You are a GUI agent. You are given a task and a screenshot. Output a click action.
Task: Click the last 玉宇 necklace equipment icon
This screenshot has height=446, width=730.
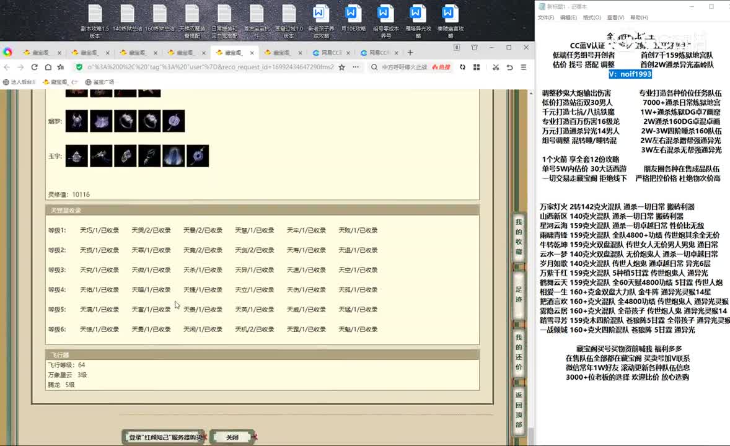point(198,155)
